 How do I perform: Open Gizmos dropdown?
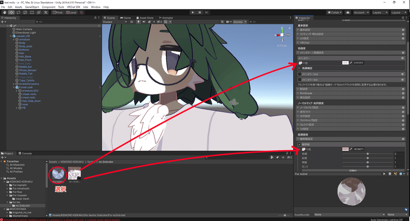coord(239,22)
